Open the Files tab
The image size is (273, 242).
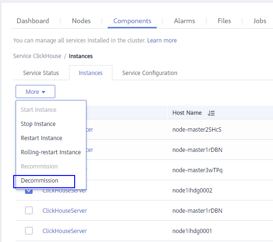click(x=224, y=21)
